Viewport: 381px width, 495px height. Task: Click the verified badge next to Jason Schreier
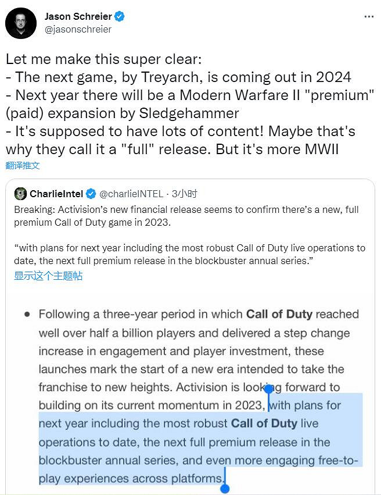pos(118,16)
